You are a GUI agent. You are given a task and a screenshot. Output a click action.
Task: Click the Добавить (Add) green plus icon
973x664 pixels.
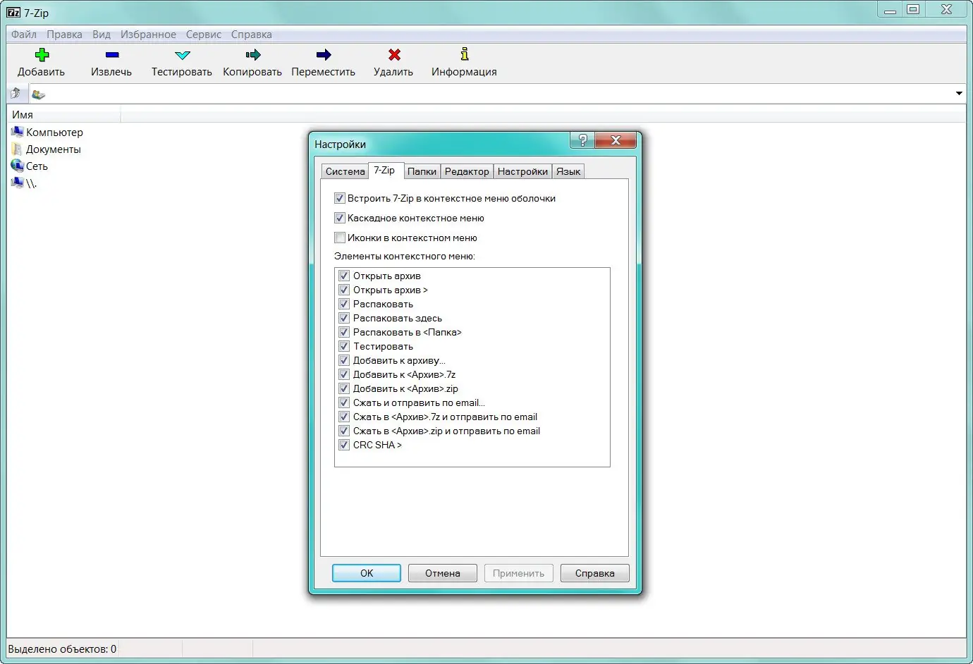pos(42,55)
